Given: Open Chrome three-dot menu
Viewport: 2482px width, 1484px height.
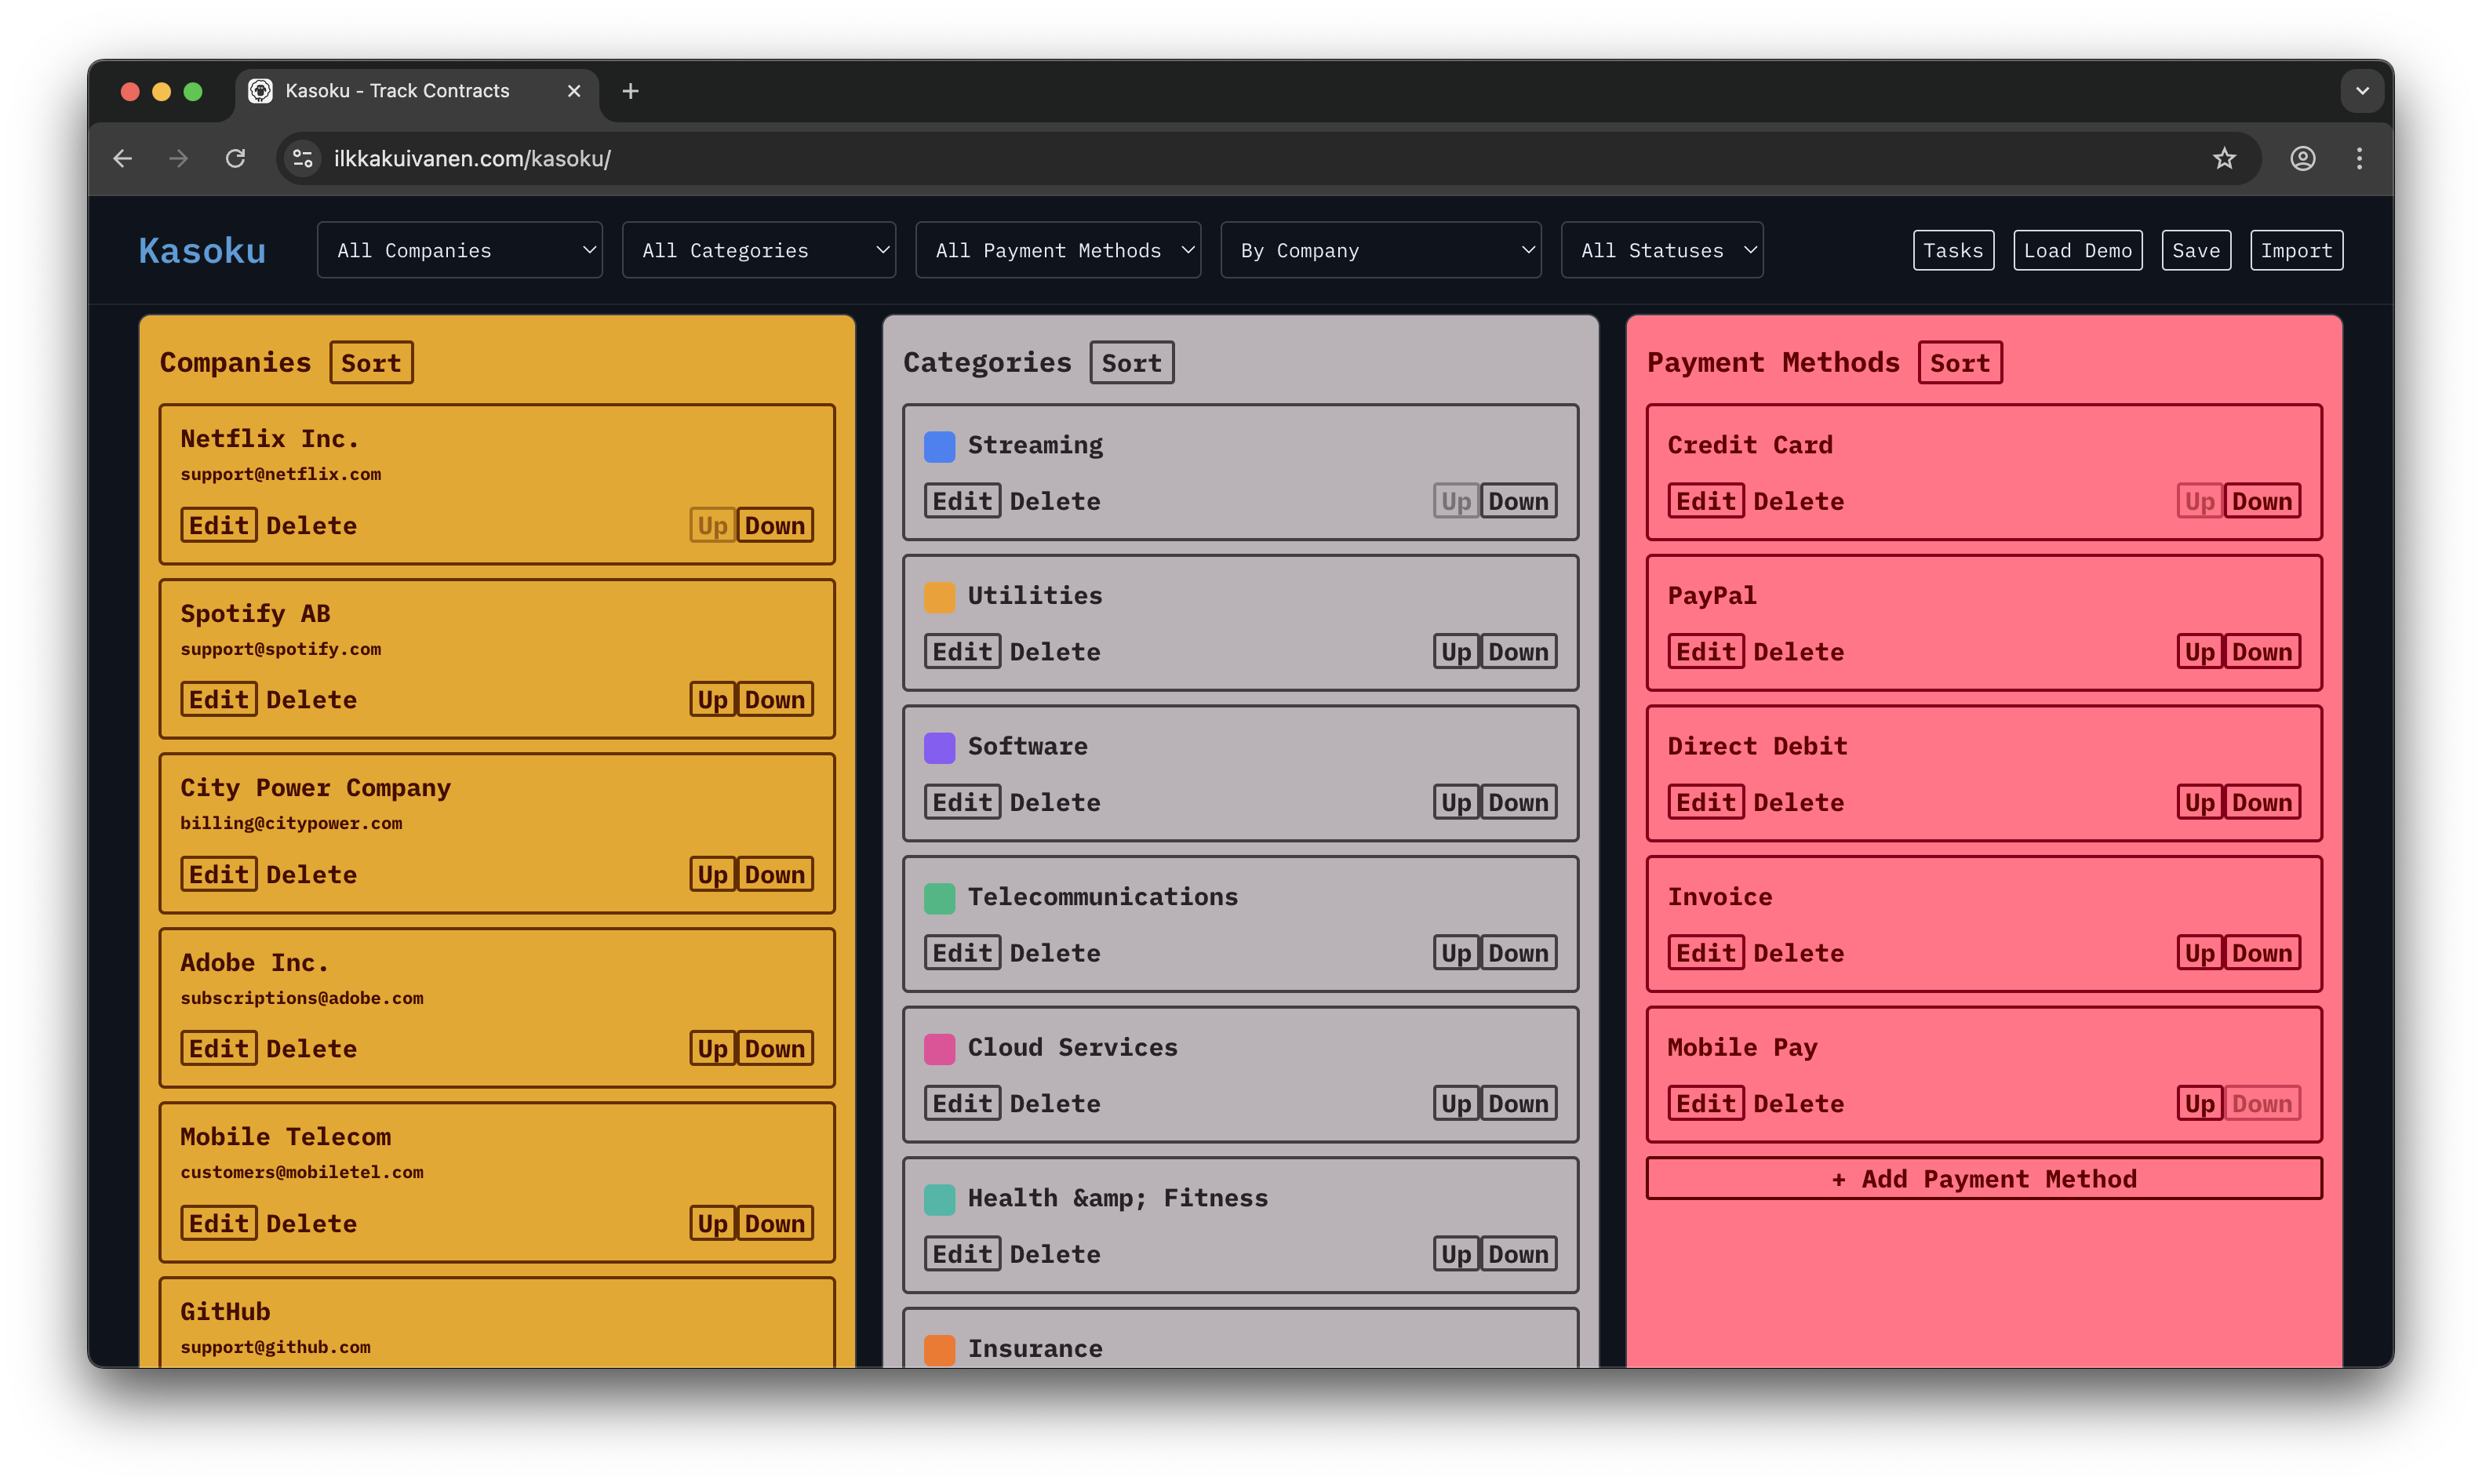Looking at the screenshot, I should 2359,158.
